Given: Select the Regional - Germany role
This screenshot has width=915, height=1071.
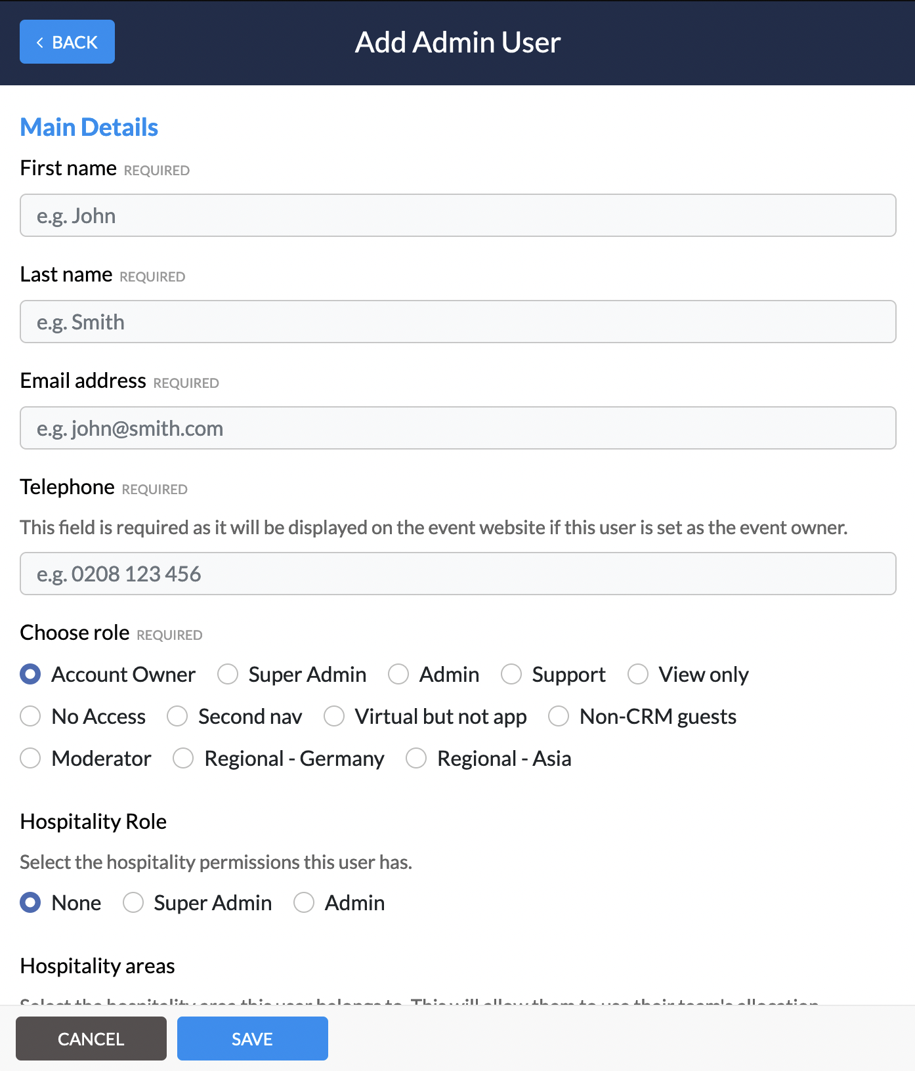Looking at the screenshot, I should pyautogui.click(x=183, y=758).
